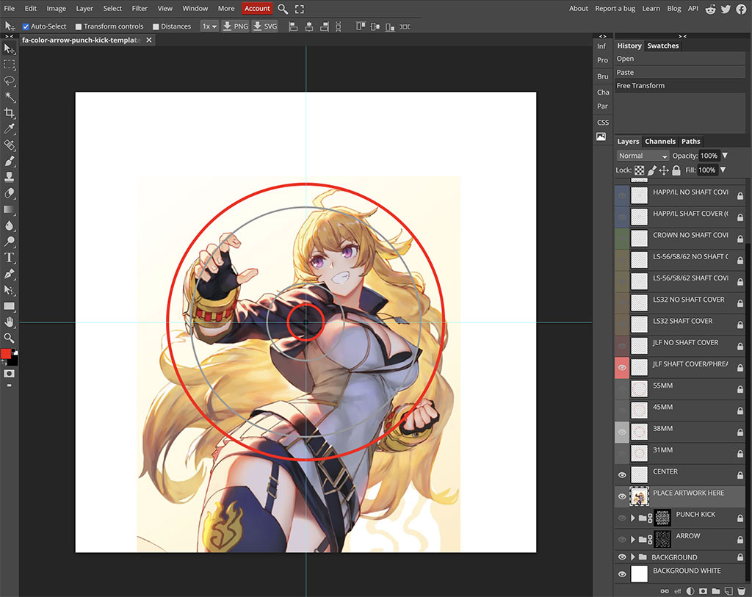Open the Opacity slider arrow
752x597 pixels.
725,156
